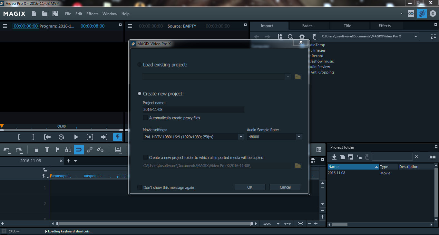
Task: Open the Title editor T icon
Action: point(47,150)
